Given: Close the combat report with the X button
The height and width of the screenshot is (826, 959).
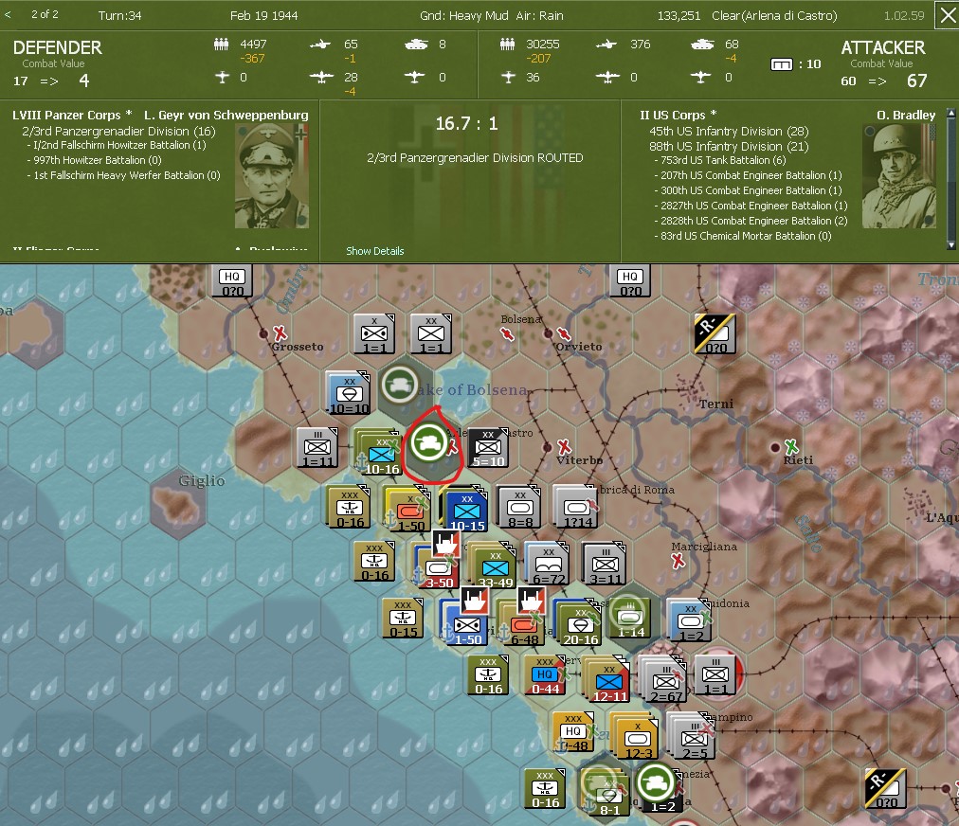Looking at the screenshot, I should (x=947, y=16).
